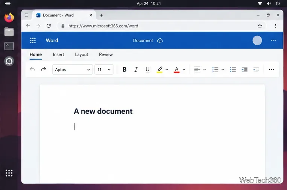Open the browser three-dot menu
The image size is (287, 190).
(x=275, y=26)
